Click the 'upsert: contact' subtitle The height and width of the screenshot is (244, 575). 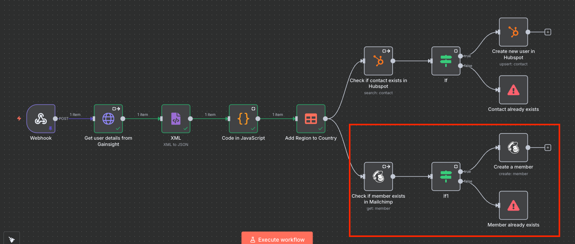(x=513, y=64)
